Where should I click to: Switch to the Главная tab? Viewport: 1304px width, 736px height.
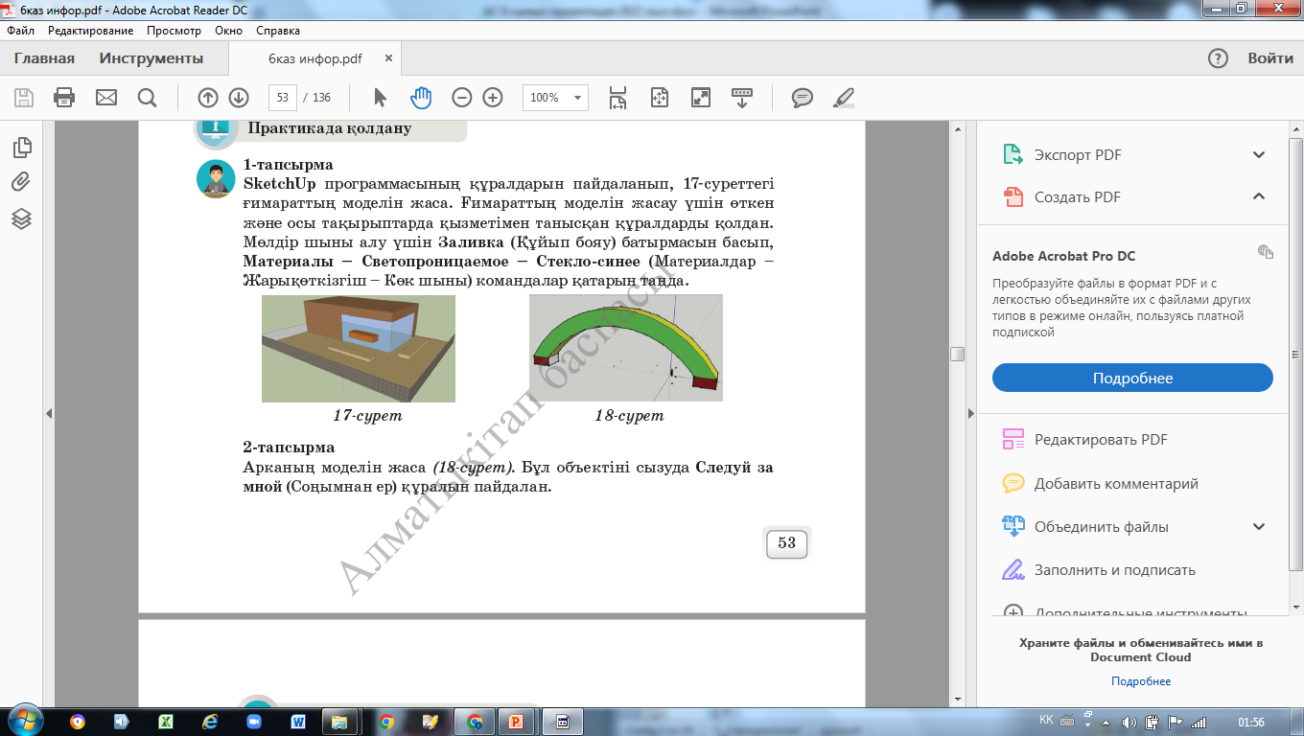44,58
